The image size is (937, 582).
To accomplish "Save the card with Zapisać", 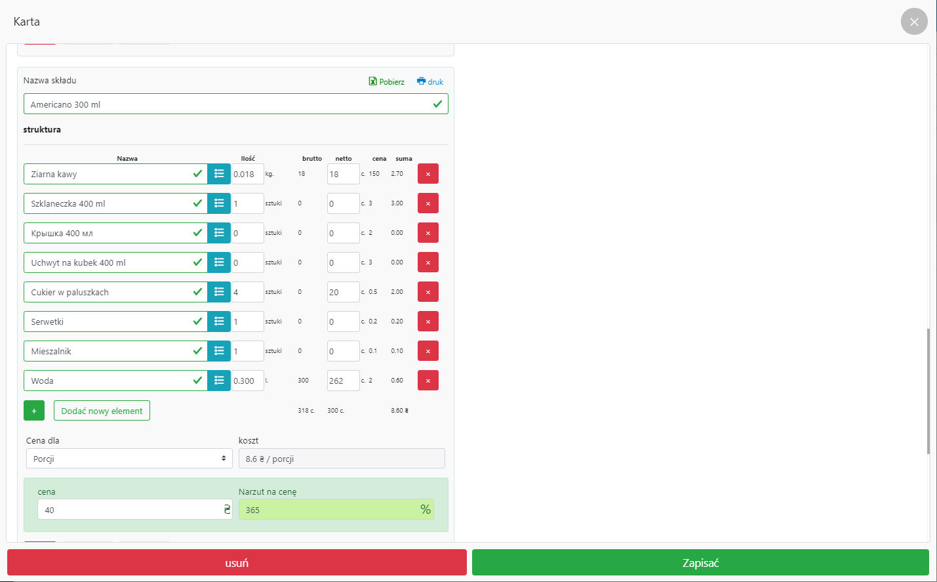I will pyautogui.click(x=700, y=563).
